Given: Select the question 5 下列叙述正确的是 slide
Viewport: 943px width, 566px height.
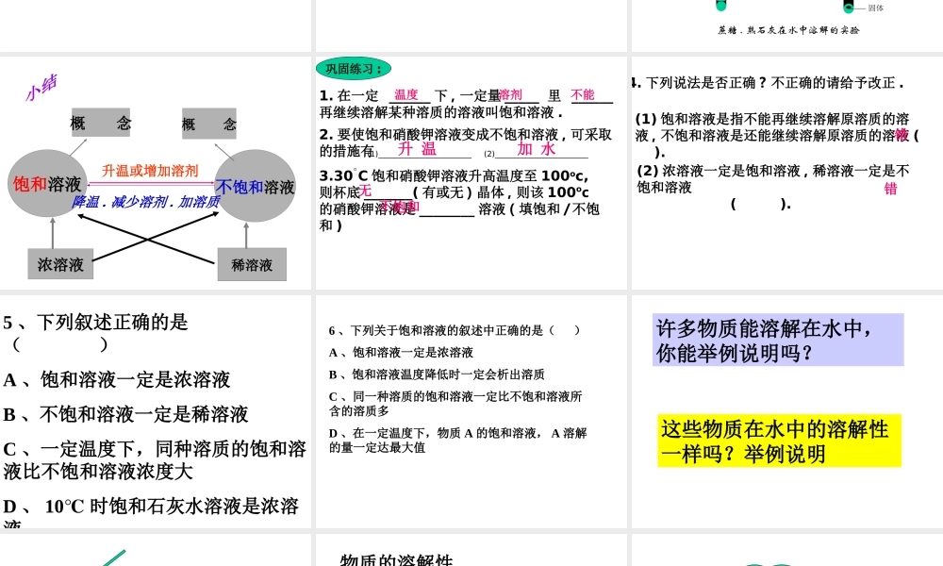Looking at the screenshot, I should pyautogui.click(x=156, y=411).
